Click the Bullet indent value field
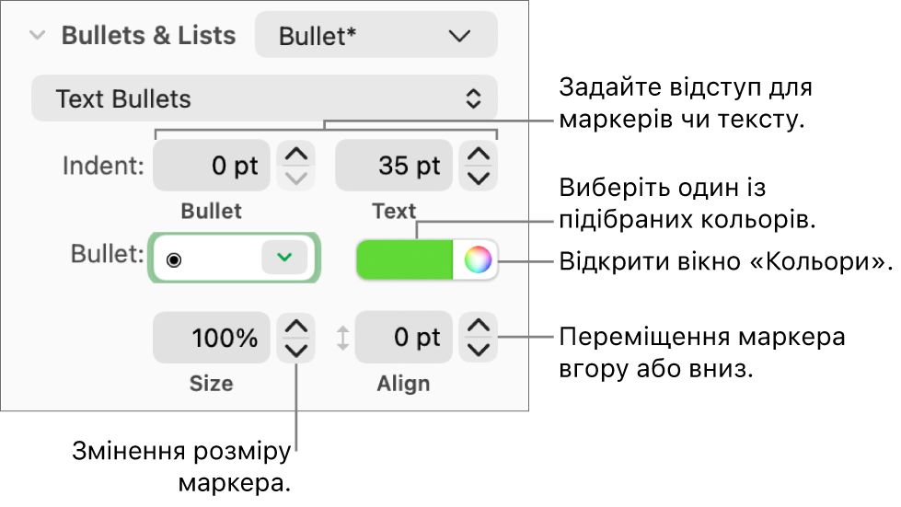Image resolution: width=901 pixels, height=507 pixels. point(212,166)
